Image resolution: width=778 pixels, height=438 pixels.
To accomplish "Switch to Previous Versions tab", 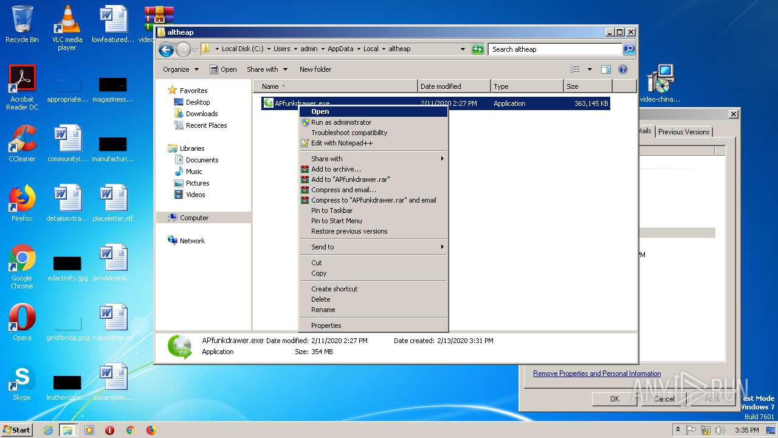I will point(683,132).
